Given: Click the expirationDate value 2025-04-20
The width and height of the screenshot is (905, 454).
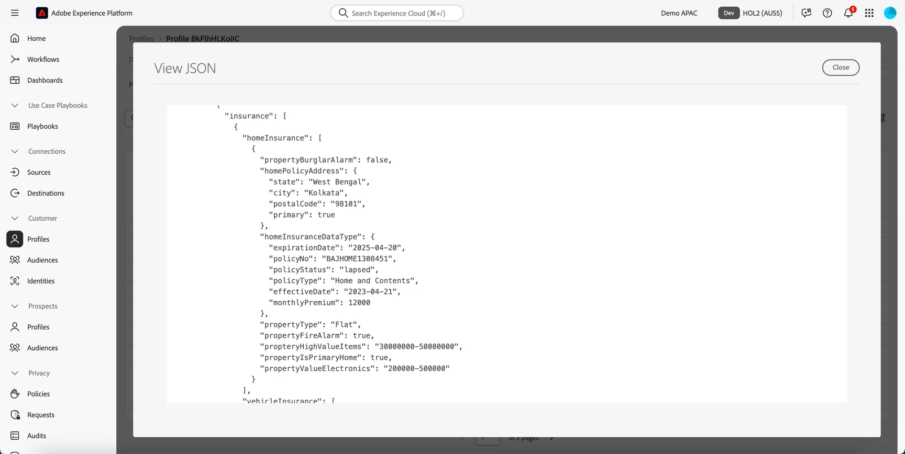Looking at the screenshot, I should tap(375, 248).
